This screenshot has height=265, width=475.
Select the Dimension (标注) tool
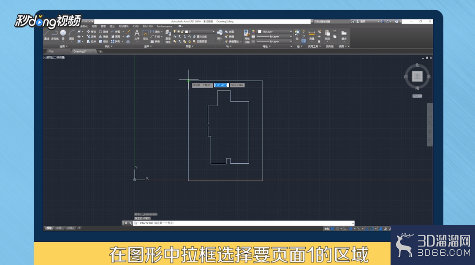145,35
